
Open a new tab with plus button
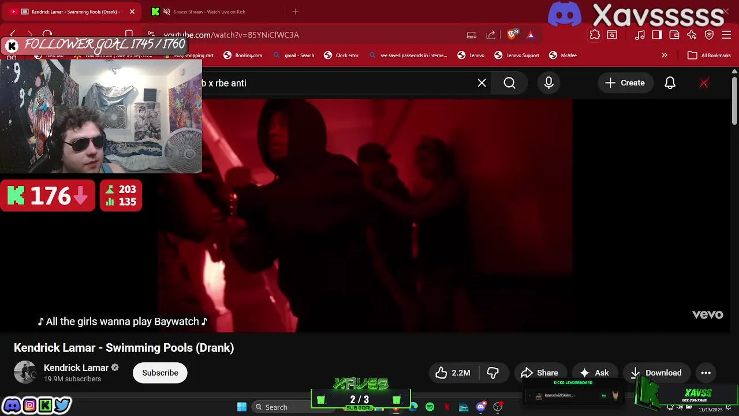pos(296,12)
